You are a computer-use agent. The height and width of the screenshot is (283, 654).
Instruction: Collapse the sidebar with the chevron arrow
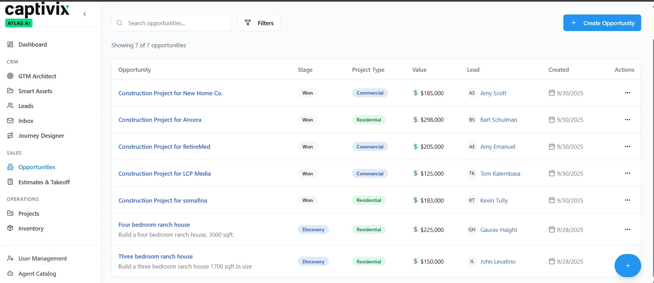[85, 14]
